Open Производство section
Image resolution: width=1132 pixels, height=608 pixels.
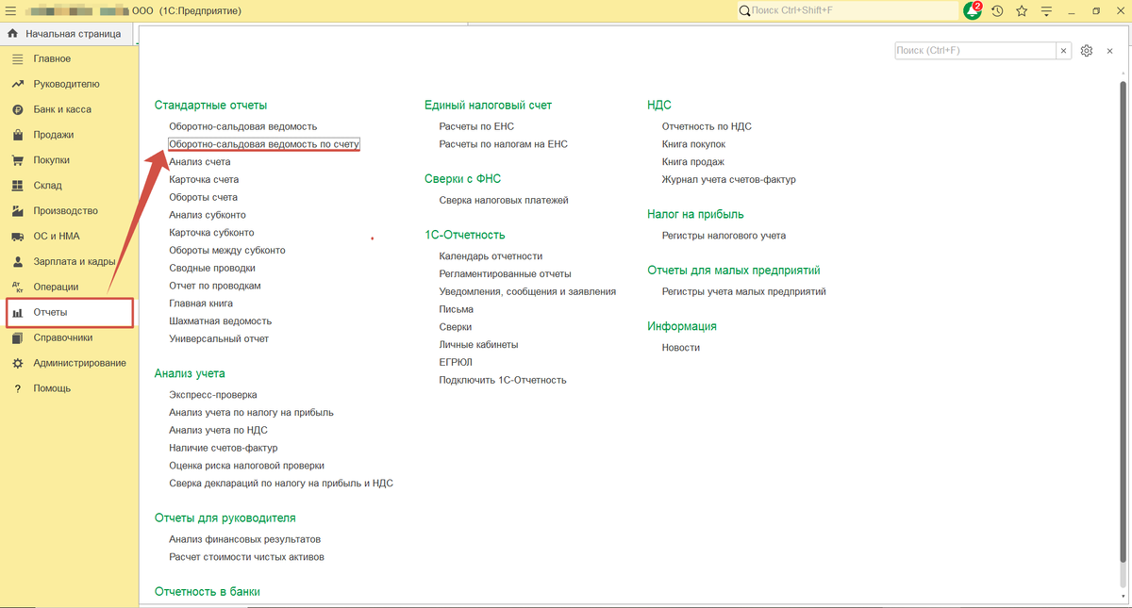pos(65,211)
